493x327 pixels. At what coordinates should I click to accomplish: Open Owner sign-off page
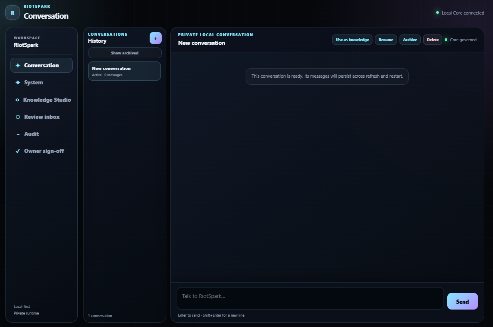coord(42,151)
